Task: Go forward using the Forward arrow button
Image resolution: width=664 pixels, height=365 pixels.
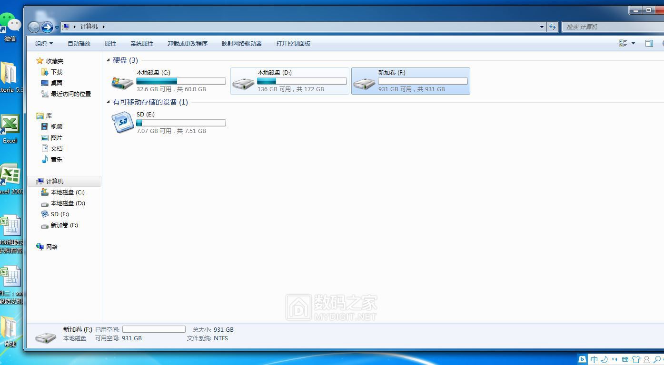Action: click(x=47, y=27)
